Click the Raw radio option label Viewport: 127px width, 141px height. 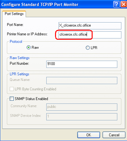(x=35, y=48)
